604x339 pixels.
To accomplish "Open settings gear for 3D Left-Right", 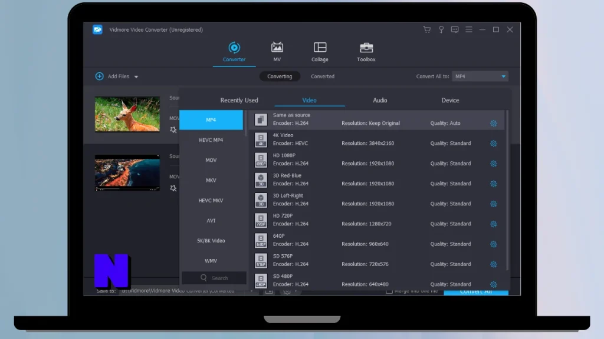I will click(494, 204).
